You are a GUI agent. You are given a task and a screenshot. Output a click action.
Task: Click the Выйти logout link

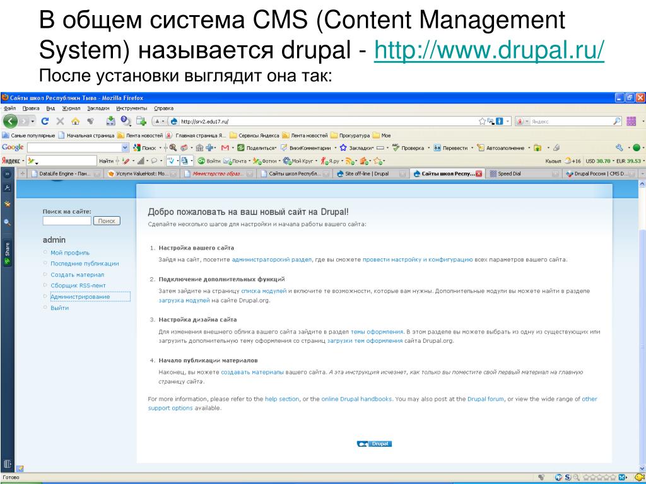(60, 308)
